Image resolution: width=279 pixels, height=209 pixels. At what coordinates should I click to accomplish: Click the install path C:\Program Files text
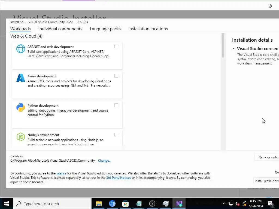53,161
